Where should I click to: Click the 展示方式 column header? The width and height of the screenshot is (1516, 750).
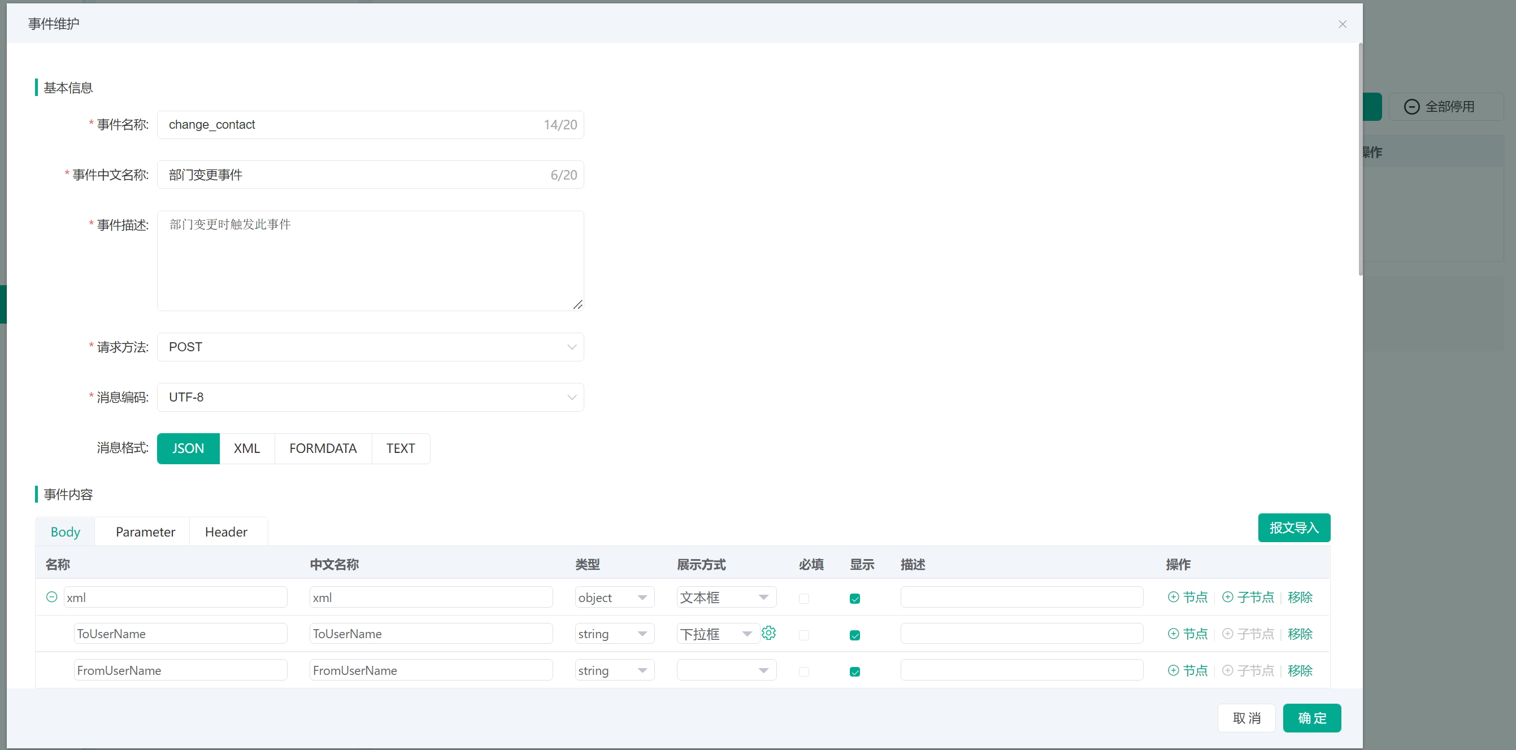701,564
